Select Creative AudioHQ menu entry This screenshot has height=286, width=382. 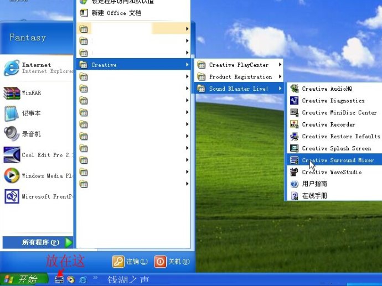tap(334, 89)
